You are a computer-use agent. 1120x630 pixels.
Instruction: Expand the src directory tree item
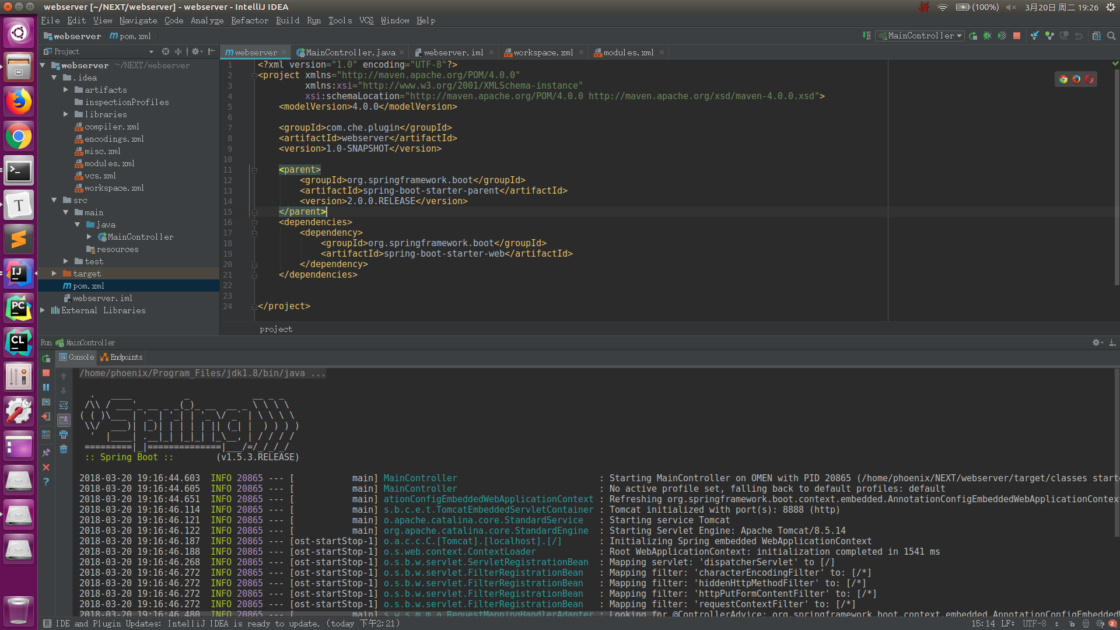tap(54, 200)
